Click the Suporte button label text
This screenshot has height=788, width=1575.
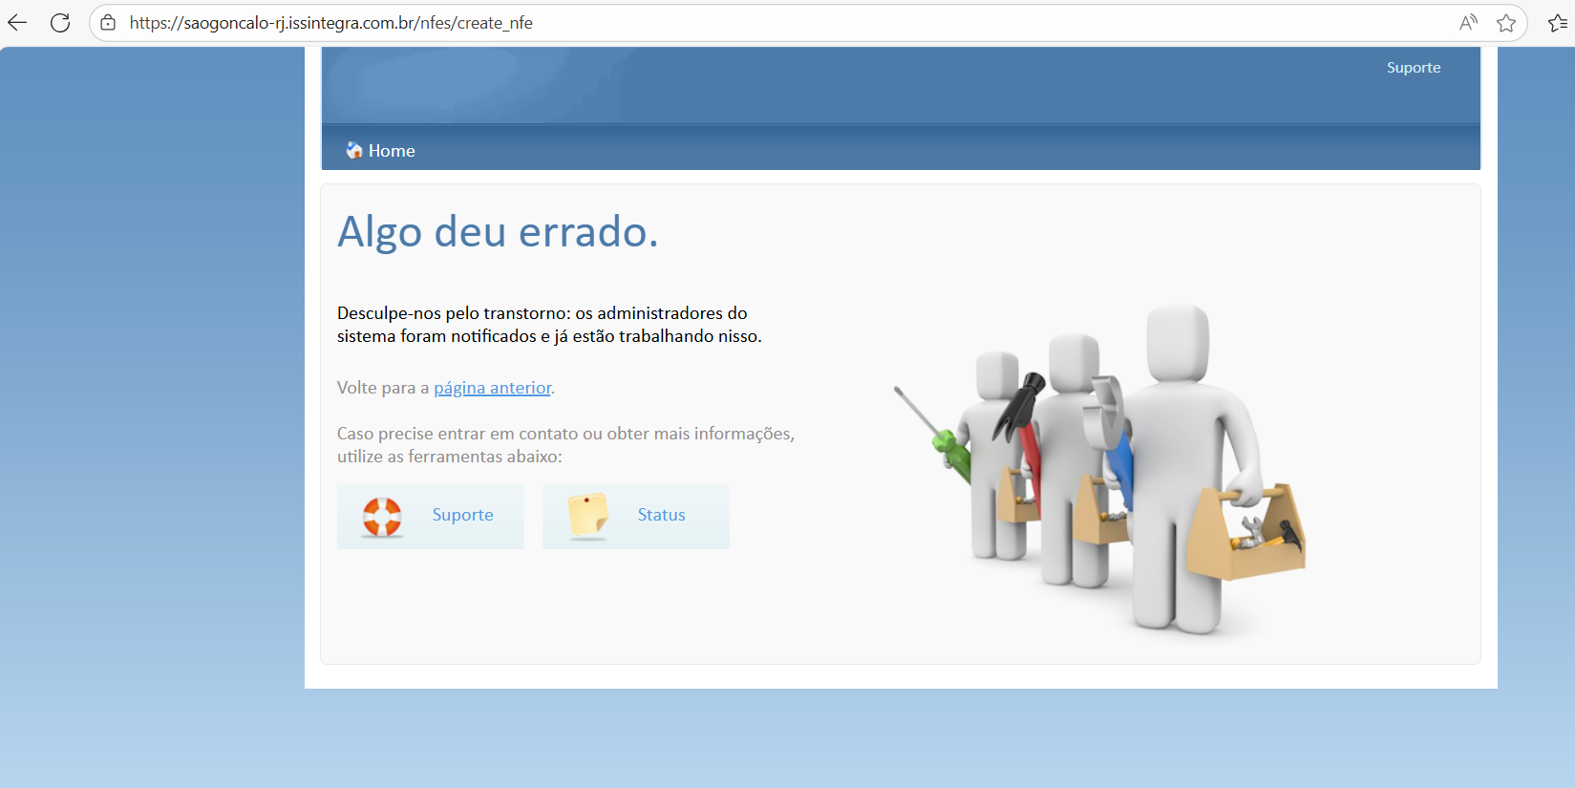(x=462, y=515)
